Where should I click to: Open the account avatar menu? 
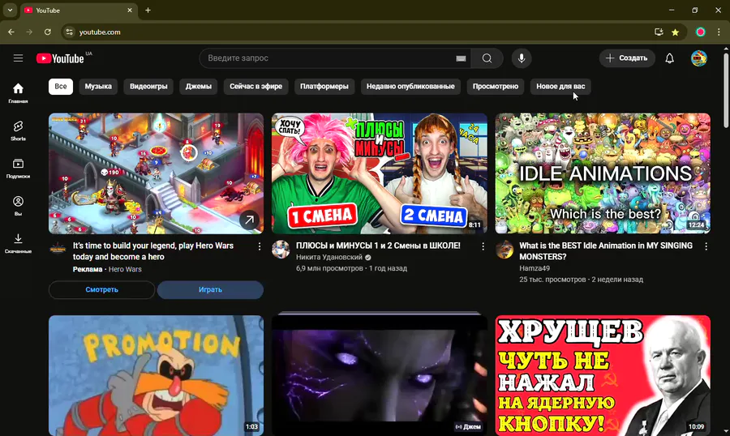pos(699,58)
